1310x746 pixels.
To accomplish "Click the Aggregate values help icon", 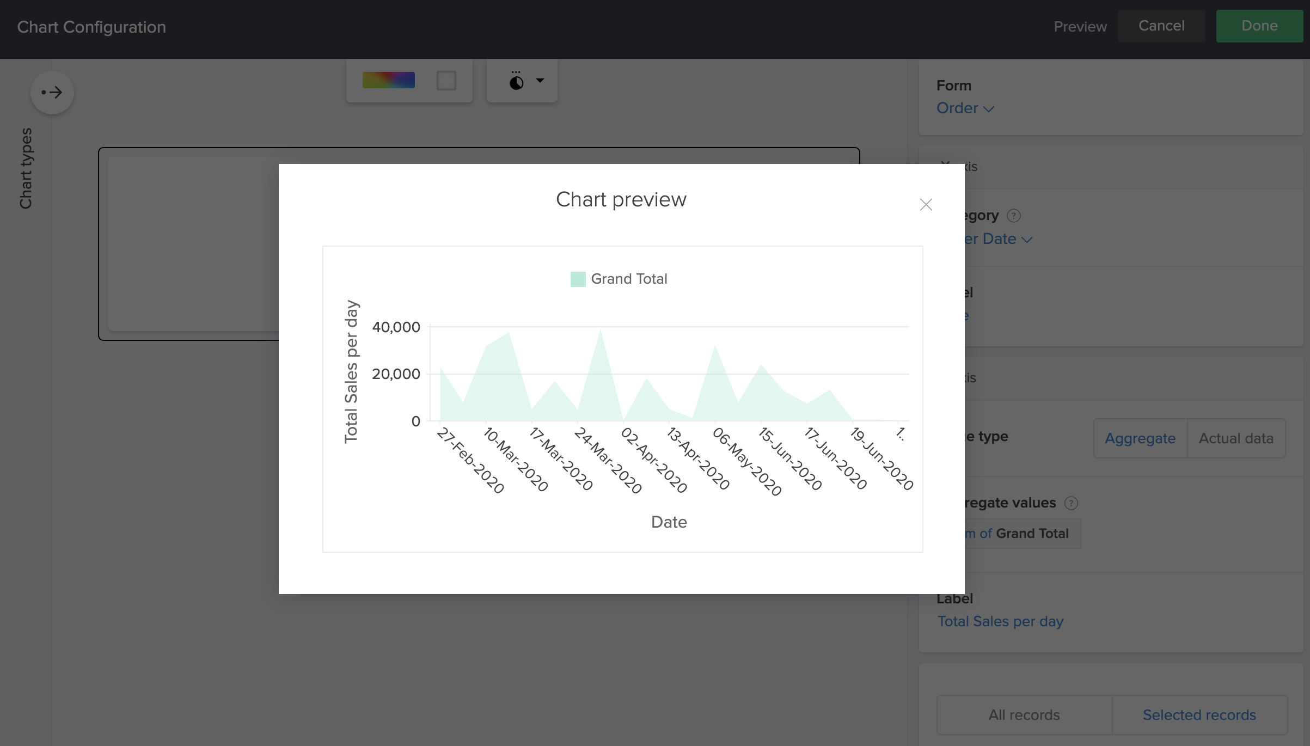I will coord(1070,503).
